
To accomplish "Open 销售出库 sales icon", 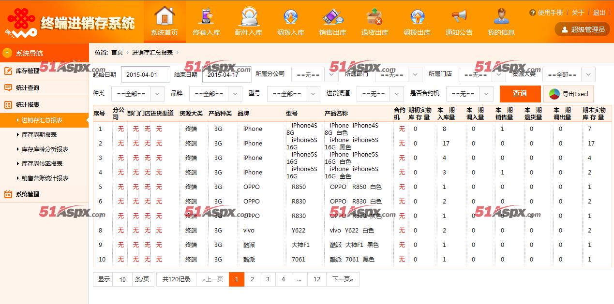I will tap(333, 16).
